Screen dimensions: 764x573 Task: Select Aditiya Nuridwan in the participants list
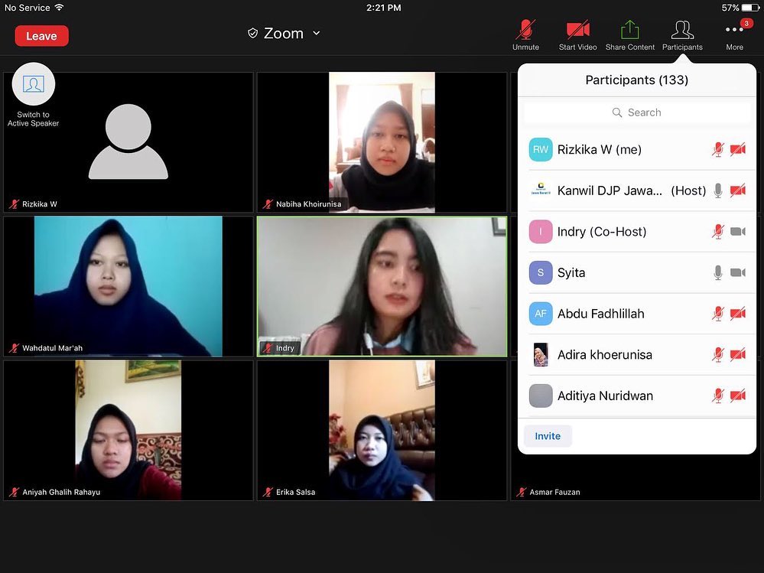pos(605,396)
